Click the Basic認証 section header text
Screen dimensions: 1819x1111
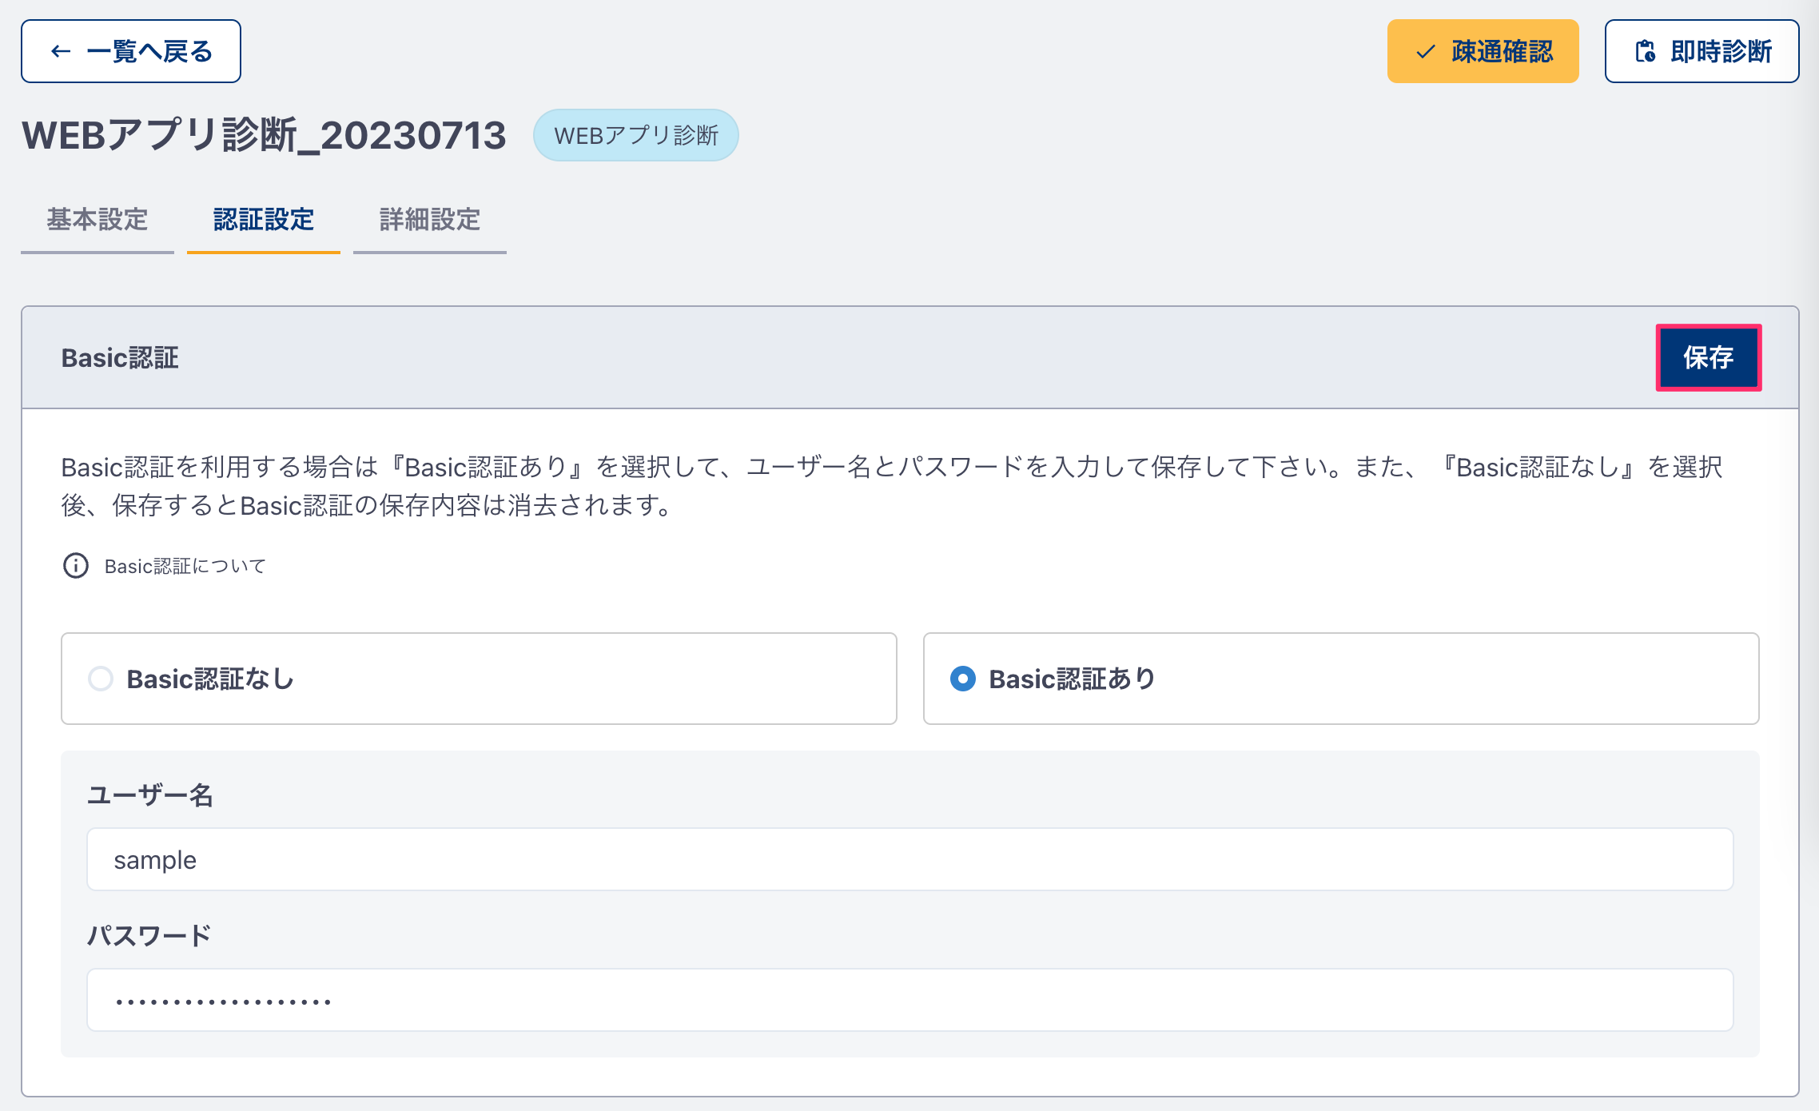pyautogui.click(x=120, y=357)
